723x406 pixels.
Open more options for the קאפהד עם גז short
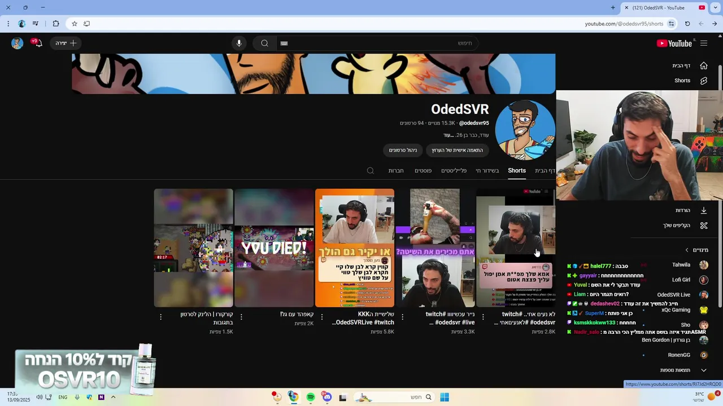point(241,317)
